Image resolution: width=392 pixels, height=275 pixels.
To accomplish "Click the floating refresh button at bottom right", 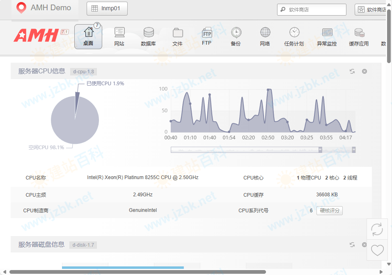I will pos(377,229).
